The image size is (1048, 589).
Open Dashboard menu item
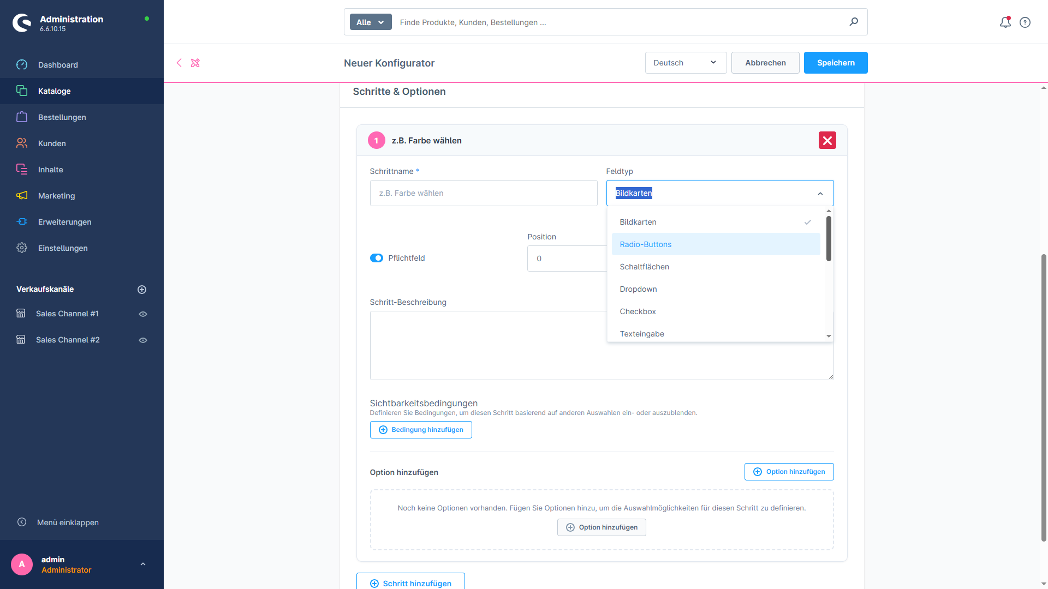pos(82,65)
